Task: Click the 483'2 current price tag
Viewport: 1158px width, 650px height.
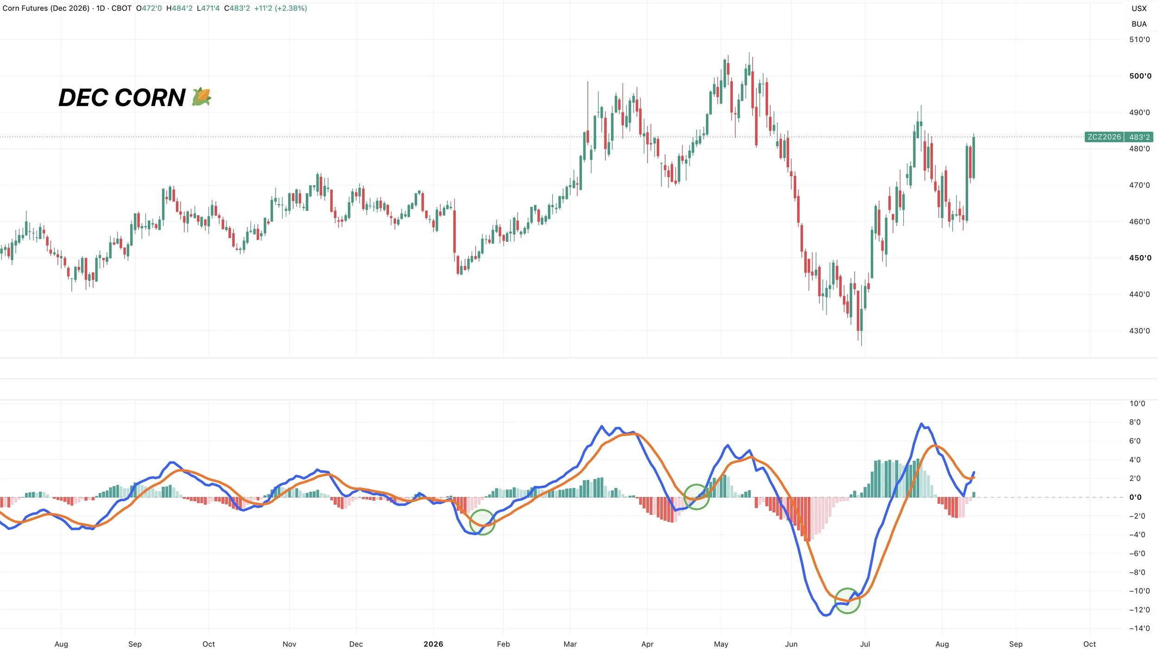Action: point(1139,137)
